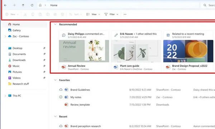The width and height of the screenshot is (215, 129).
Task: Expand the Zac - Contoso tree node
Action: 5,36
